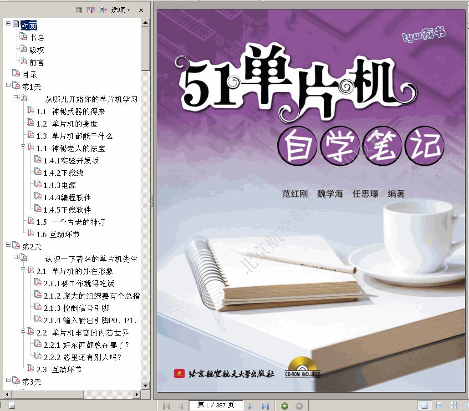Expand the 第3天 bookmark node

pyautogui.click(x=9, y=380)
